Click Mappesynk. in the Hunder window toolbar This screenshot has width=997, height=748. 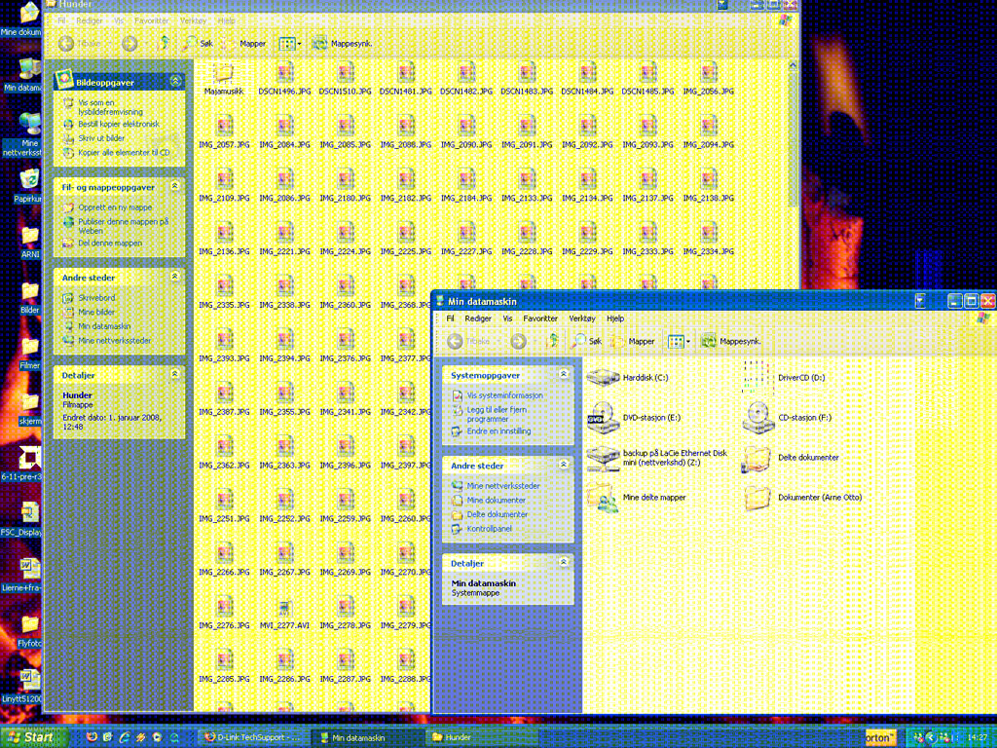pos(342,44)
